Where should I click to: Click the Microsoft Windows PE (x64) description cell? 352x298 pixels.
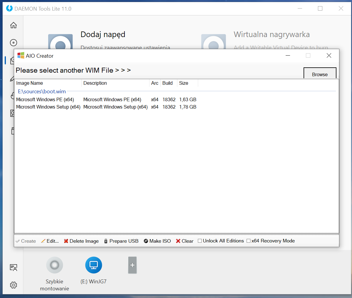[x=112, y=99]
